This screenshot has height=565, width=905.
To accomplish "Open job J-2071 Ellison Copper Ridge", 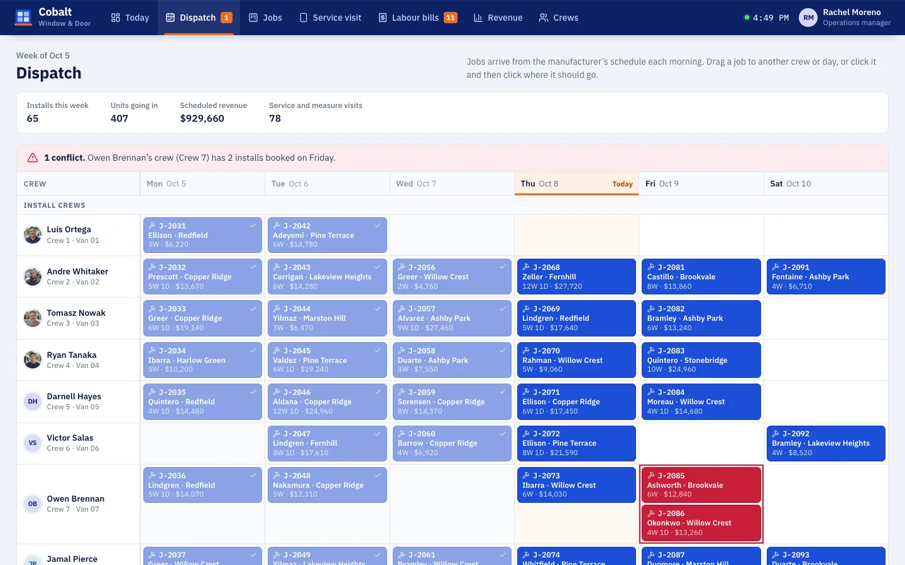I will pyautogui.click(x=576, y=401).
